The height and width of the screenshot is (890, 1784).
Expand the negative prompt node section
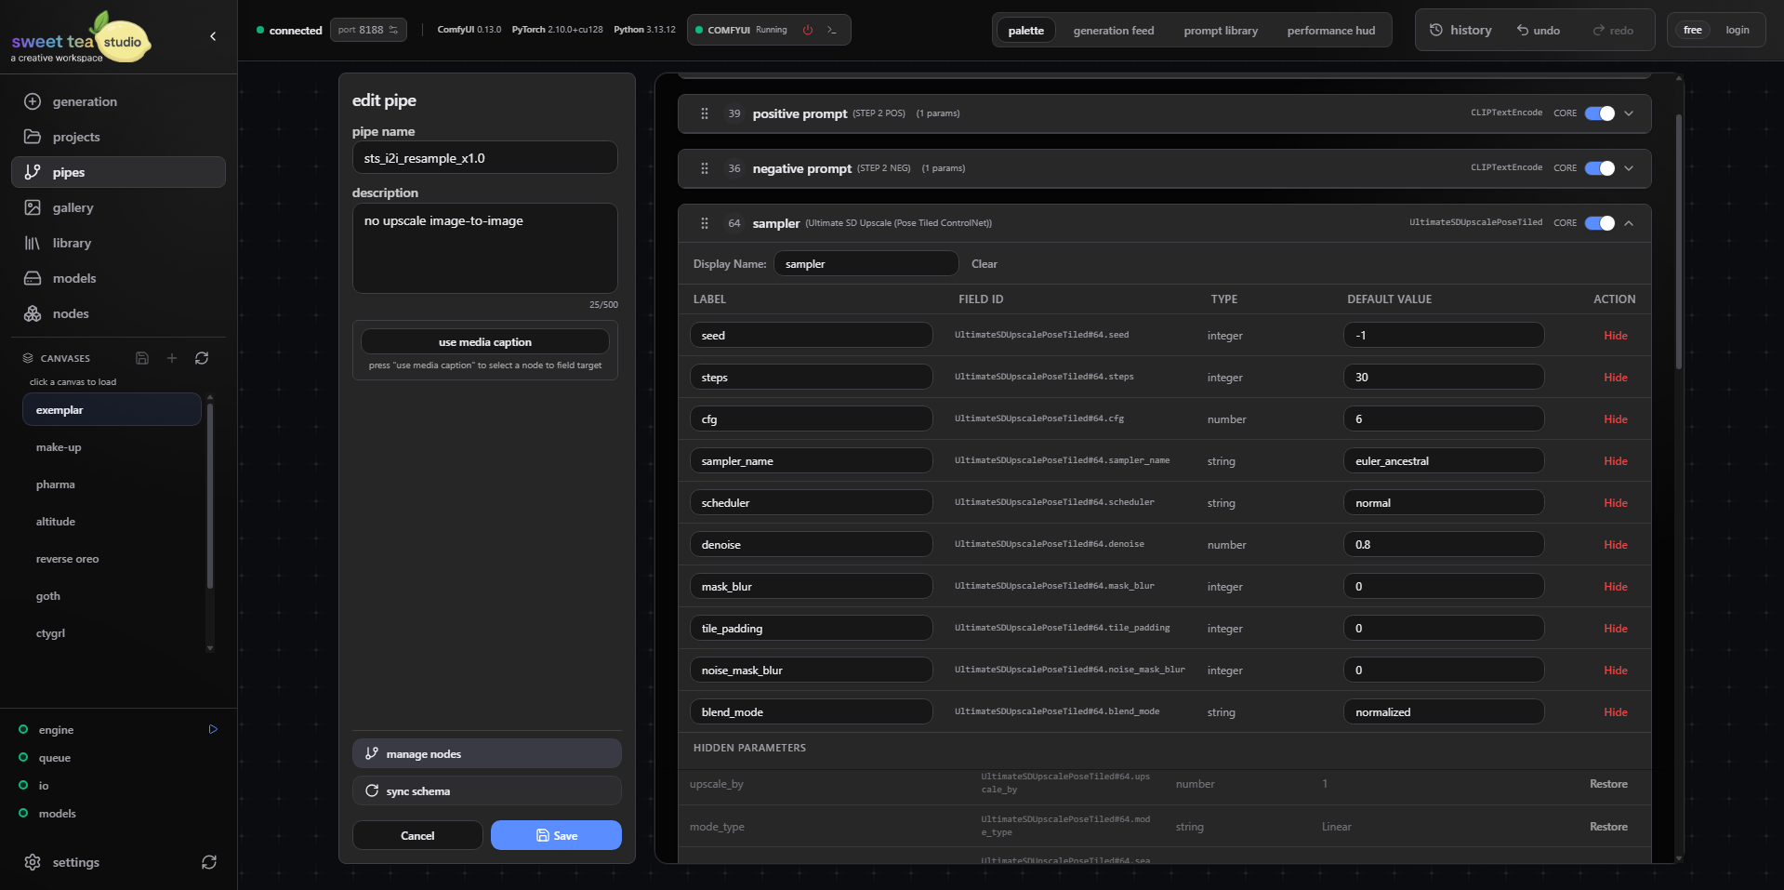[x=1629, y=168]
